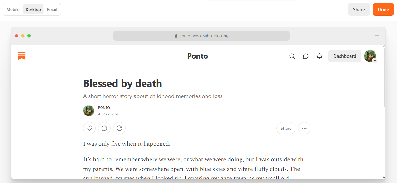
Task: Click the Blessed by death headline
Action: 123,83
